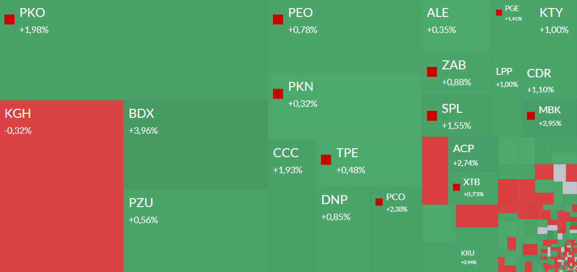This screenshot has height=272, width=577.
Task: Select the red marker icon beside PKN
Action: coord(278,93)
